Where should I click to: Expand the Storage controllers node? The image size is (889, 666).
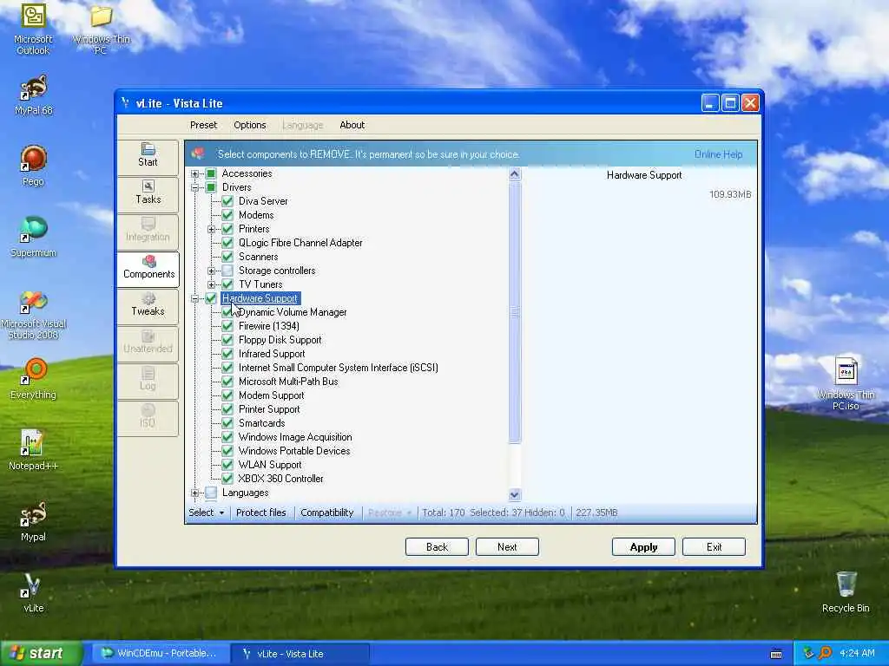211,271
